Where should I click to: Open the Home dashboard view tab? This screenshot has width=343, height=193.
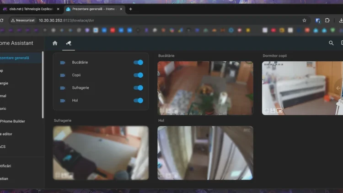pos(55,43)
